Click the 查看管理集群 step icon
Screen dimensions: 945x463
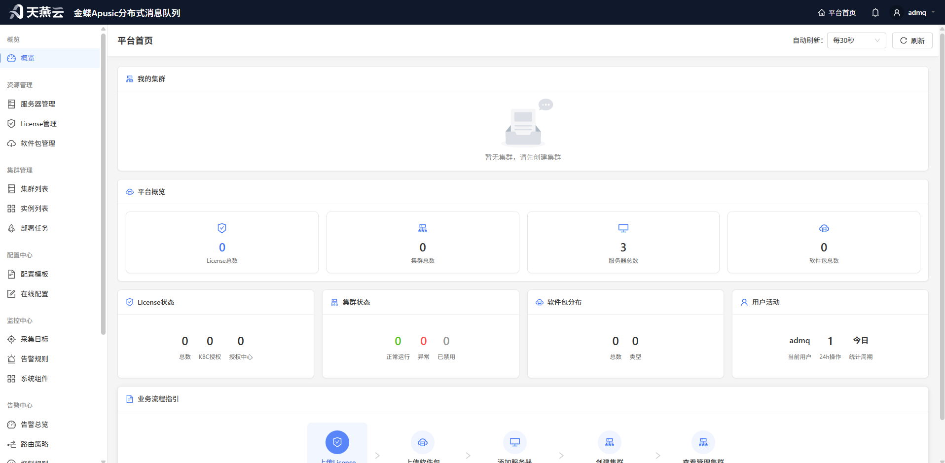(x=703, y=442)
